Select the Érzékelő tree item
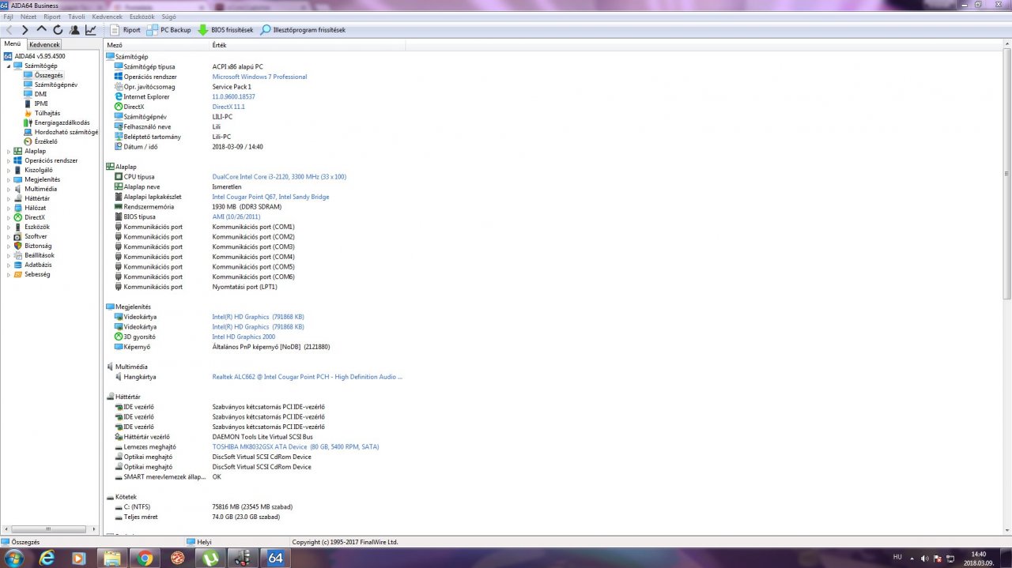The width and height of the screenshot is (1012, 568). click(x=46, y=141)
